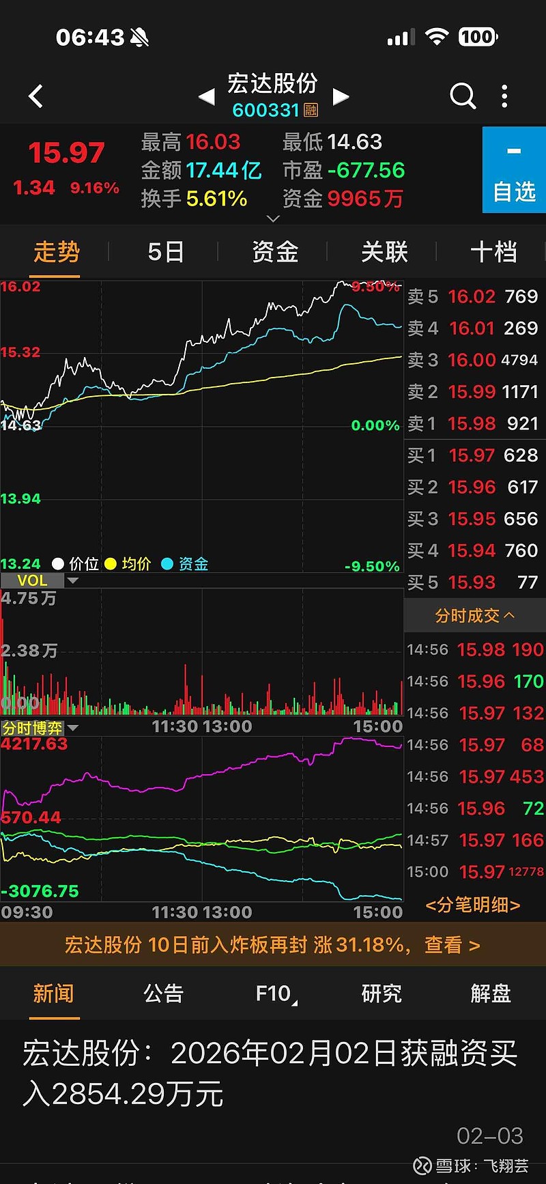Select the 新闻 tab
Screen dimensions: 546x1184
53,993
